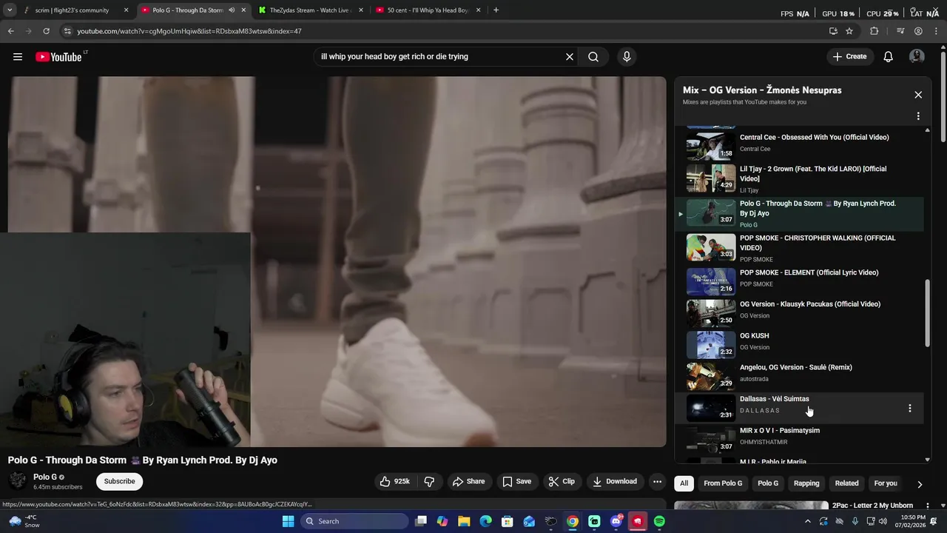Image resolution: width=947 pixels, height=533 pixels.
Task: Mute the Polo G tab audio icon
Action: coord(232,10)
